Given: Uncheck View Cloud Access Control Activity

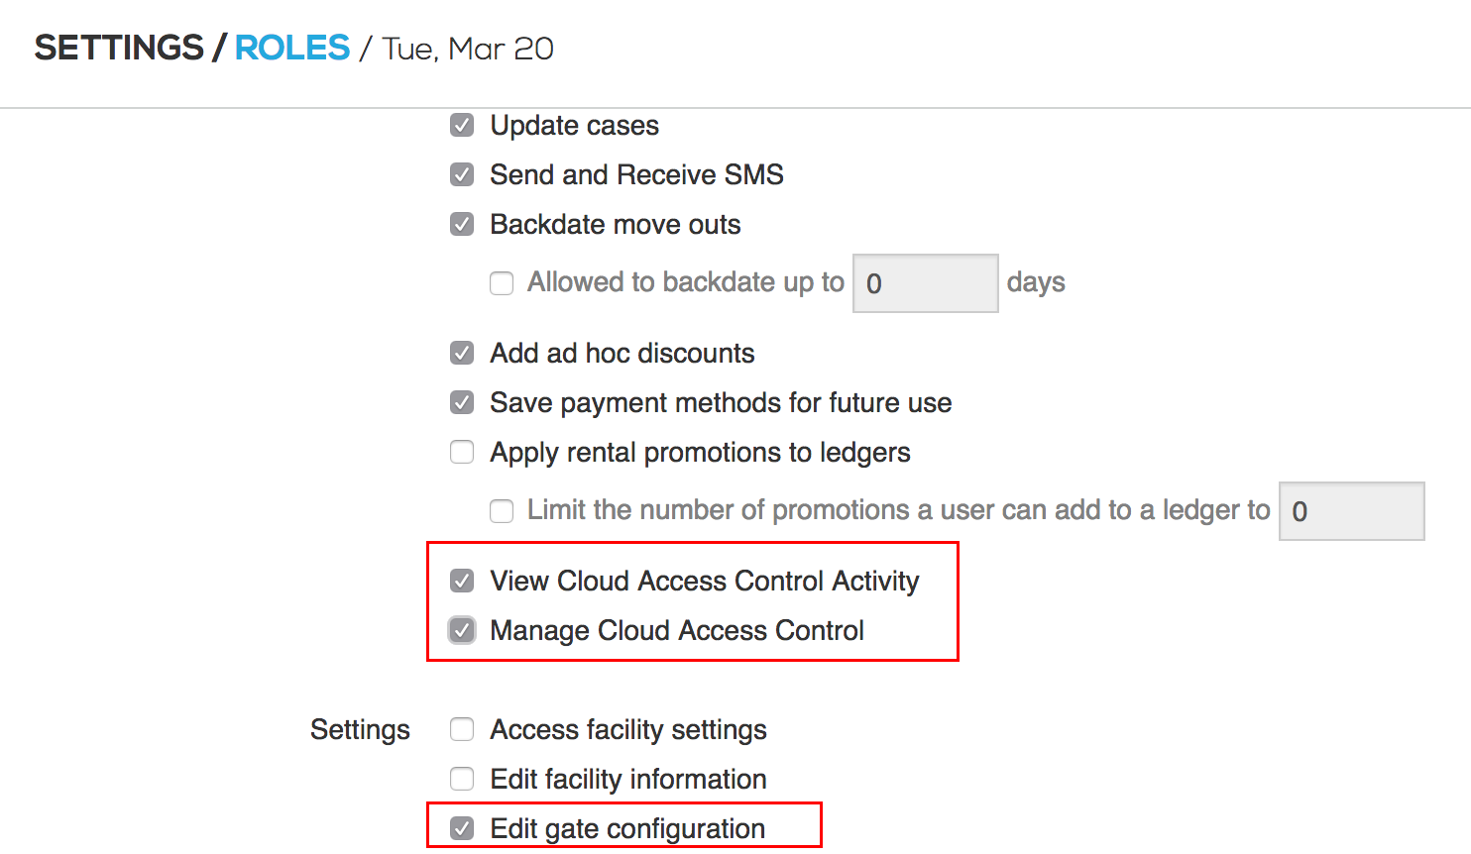Looking at the screenshot, I should tap(462, 582).
